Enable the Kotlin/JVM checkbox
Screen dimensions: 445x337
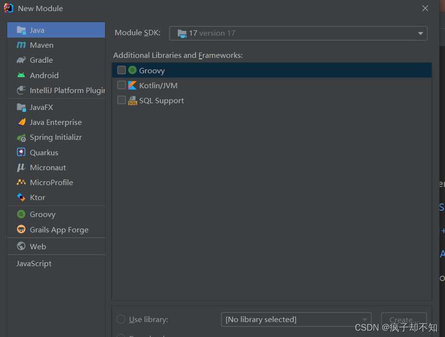click(121, 85)
